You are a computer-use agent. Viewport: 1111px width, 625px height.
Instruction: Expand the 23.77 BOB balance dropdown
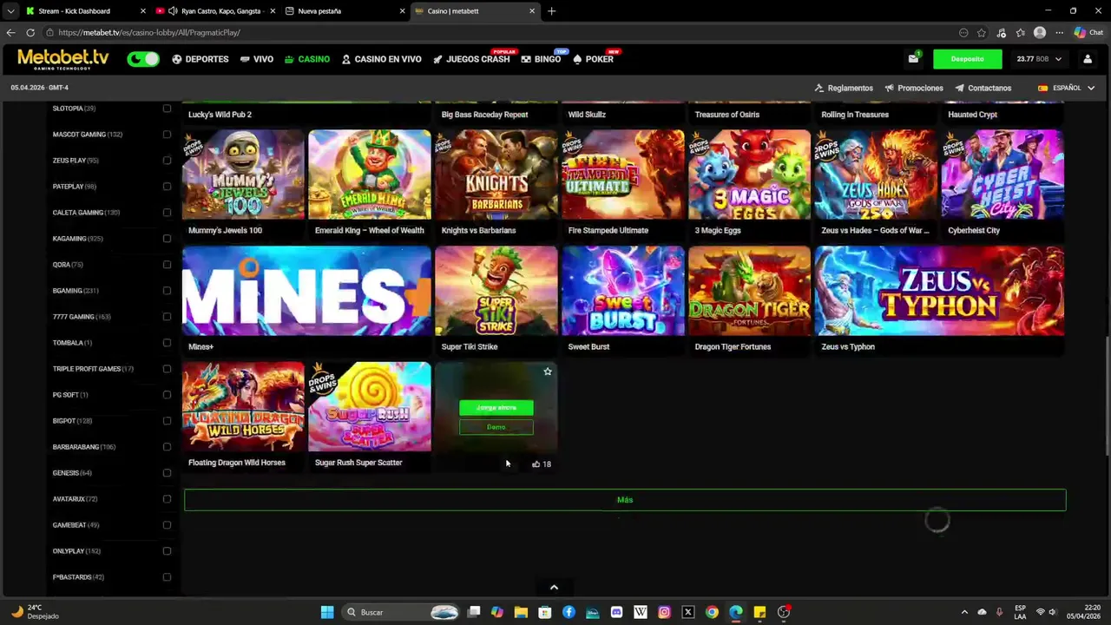[x=1039, y=59]
